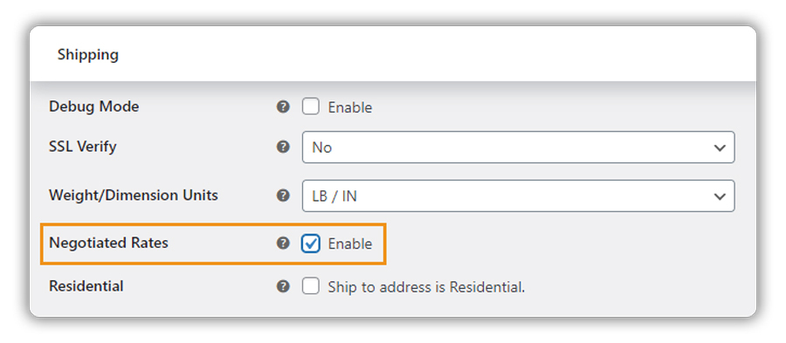Click the Negotiated Rates label

point(109,243)
